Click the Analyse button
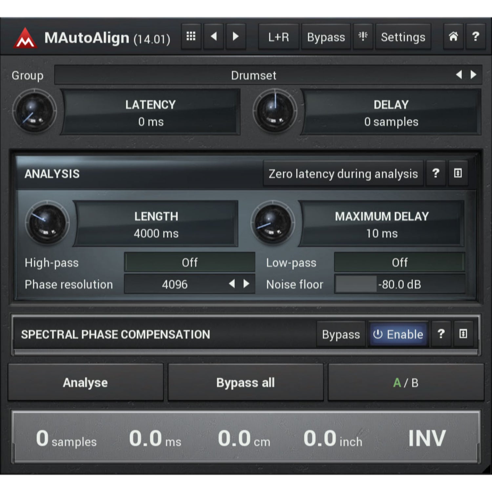 pyautogui.click(x=86, y=382)
